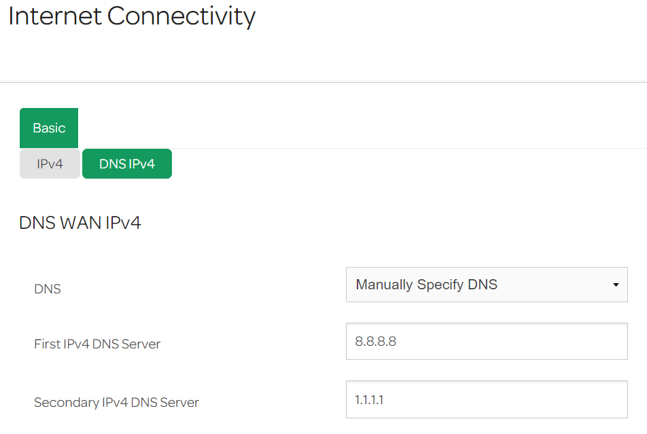Click the Secondary IPv4 DNS Server label
The height and width of the screenshot is (434, 647).
116,402
